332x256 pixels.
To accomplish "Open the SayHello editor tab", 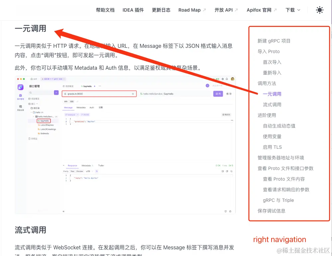I will 86,86.
